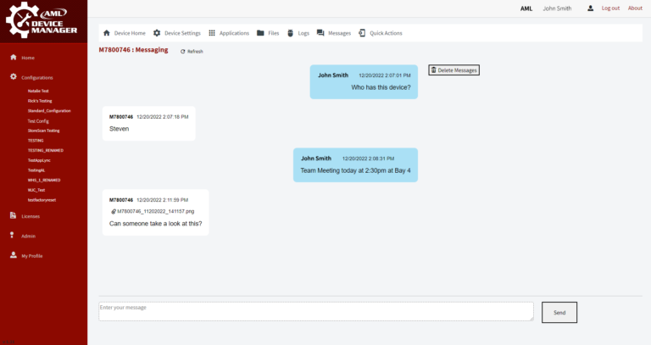
Task: Click the Licenses document icon
Action: [14, 215]
